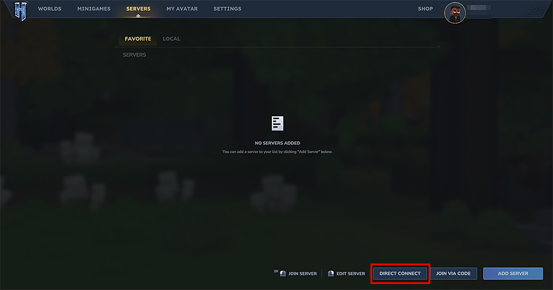
Task: Open the Worlds menu
Action: [x=50, y=9]
